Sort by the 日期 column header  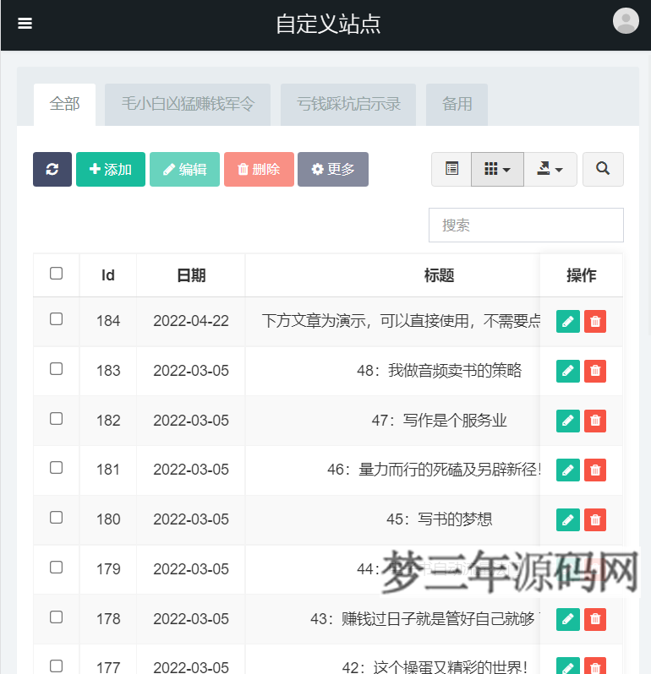[191, 275]
